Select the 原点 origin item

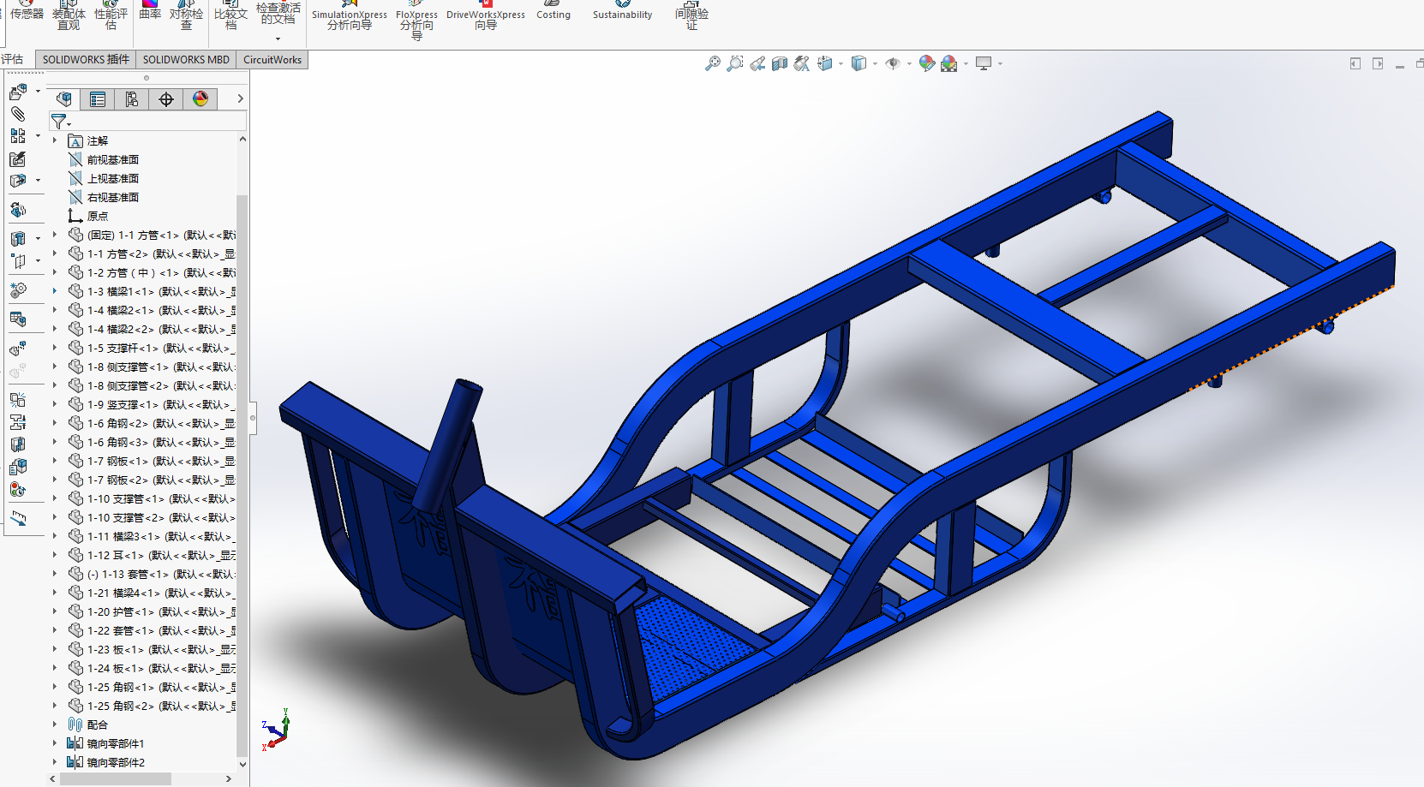point(98,217)
